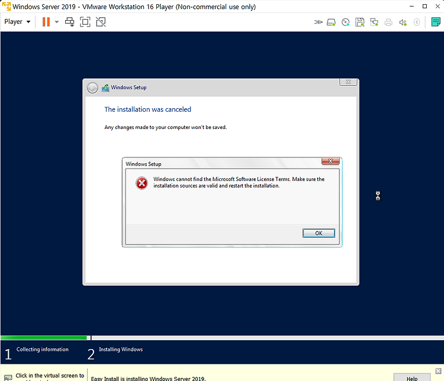Screen dimensions: 444x381
Task: Click the Help button
Action: [x=412, y=378]
